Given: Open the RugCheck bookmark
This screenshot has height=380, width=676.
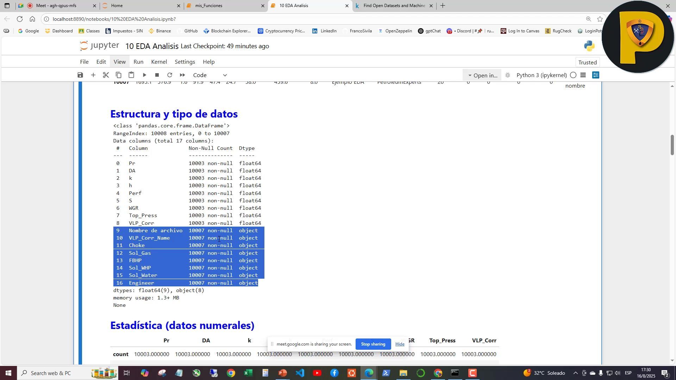Looking at the screenshot, I should [x=558, y=31].
